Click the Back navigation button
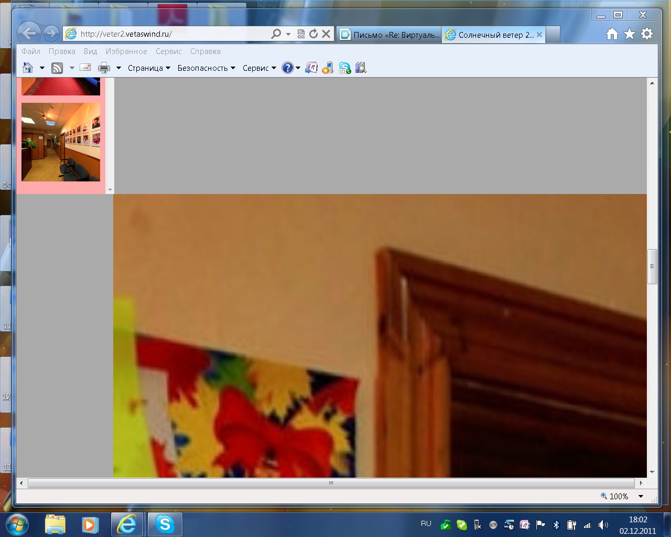Screen dimensions: 671x537 point(29,34)
